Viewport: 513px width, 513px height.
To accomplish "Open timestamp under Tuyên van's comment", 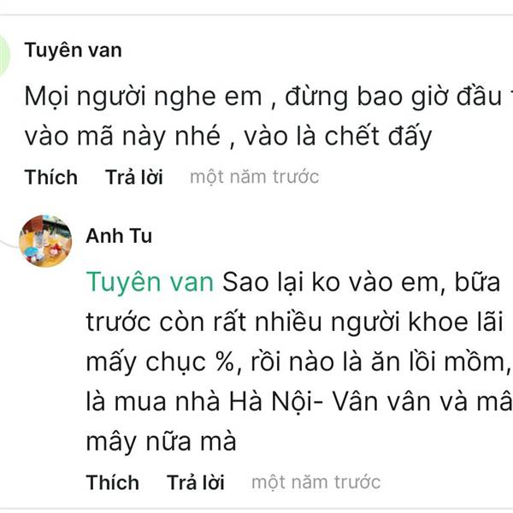I will point(255,177).
